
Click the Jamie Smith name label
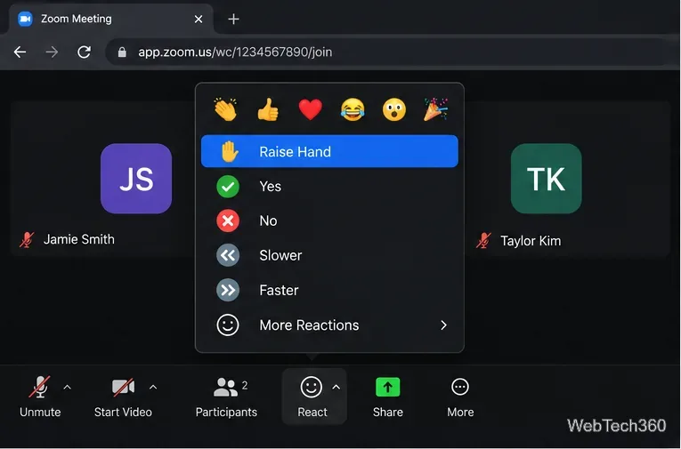(79, 239)
